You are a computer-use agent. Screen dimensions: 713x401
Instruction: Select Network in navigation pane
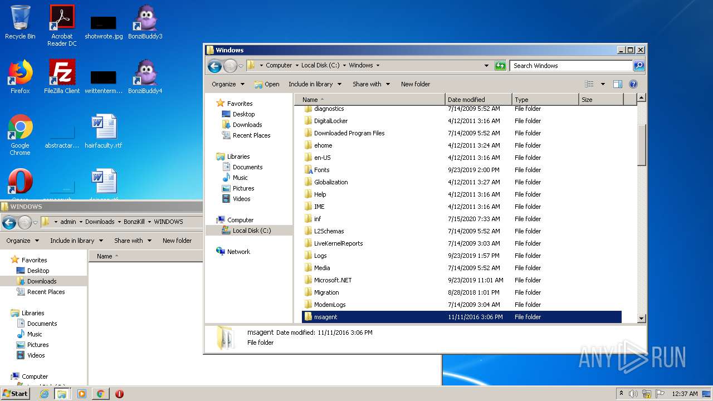coord(238,252)
